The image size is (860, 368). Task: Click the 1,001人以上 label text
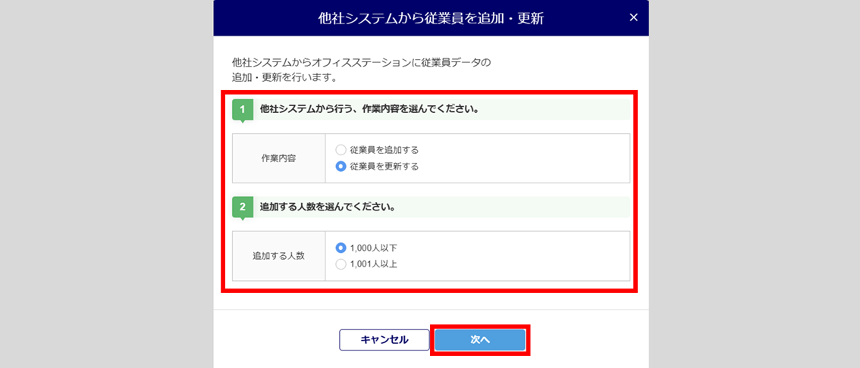(x=374, y=264)
